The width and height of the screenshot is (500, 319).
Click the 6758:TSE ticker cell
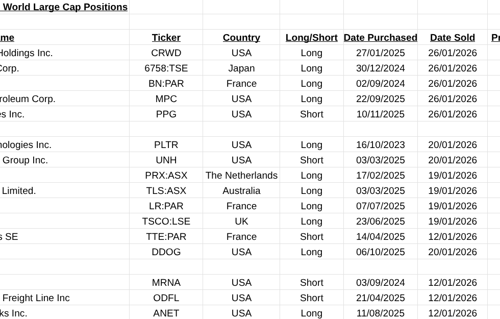166,68
